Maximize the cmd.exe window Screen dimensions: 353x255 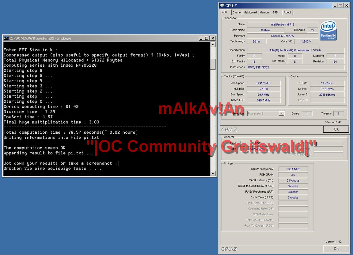[207, 39]
